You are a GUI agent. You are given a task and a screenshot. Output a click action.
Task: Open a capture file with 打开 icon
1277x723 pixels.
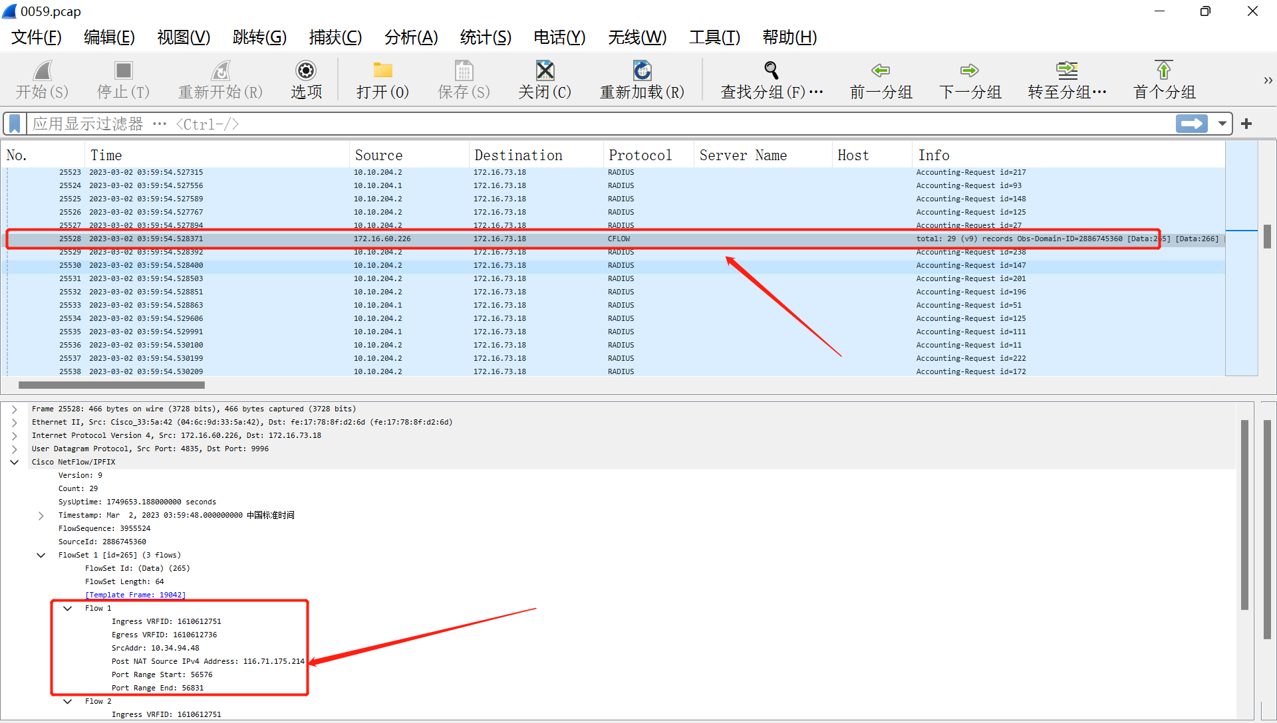(x=382, y=71)
